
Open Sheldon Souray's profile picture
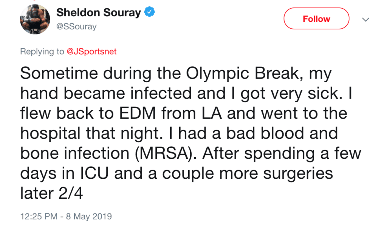tap(34, 19)
